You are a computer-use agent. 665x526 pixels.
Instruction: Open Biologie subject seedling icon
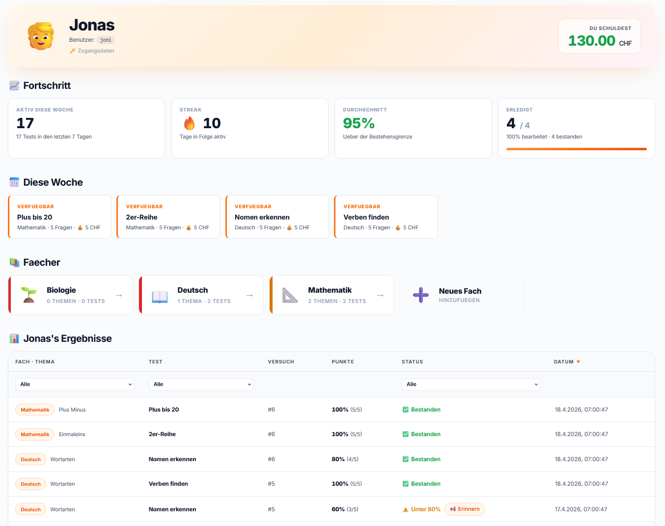[x=29, y=295]
